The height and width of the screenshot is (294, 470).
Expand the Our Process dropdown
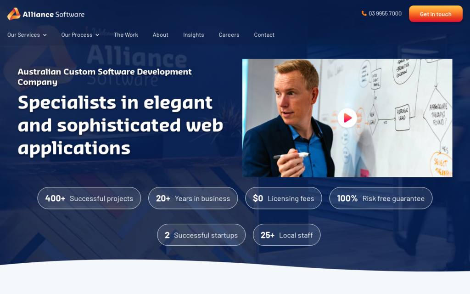coord(77,34)
